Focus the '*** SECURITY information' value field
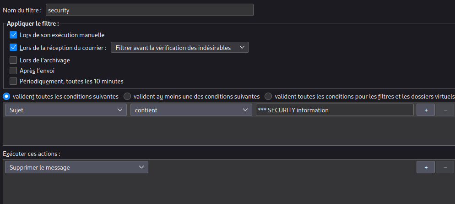Screen dimensions: 455x204 334,110
